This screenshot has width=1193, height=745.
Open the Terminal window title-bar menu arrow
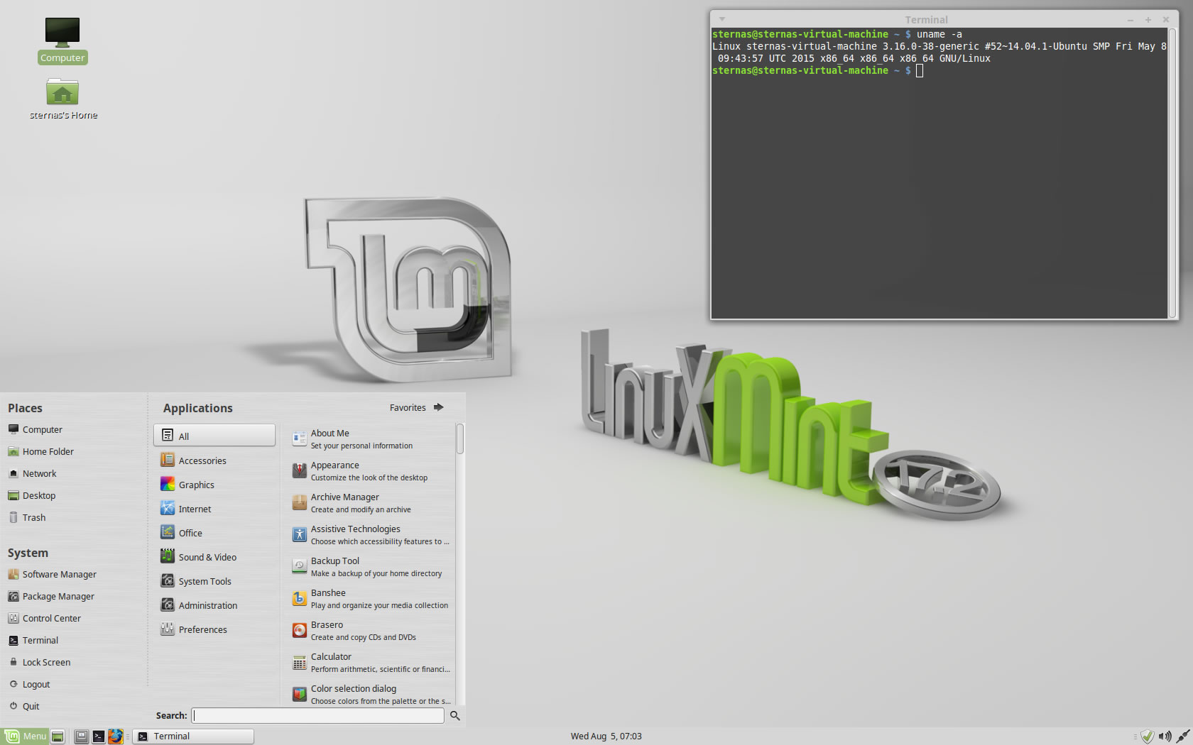click(x=722, y=19)
